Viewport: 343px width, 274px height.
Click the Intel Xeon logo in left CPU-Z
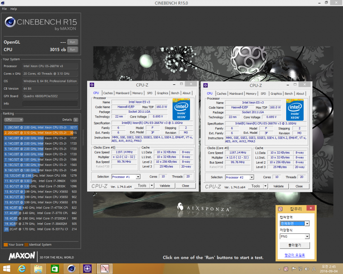tap(181, 109)
